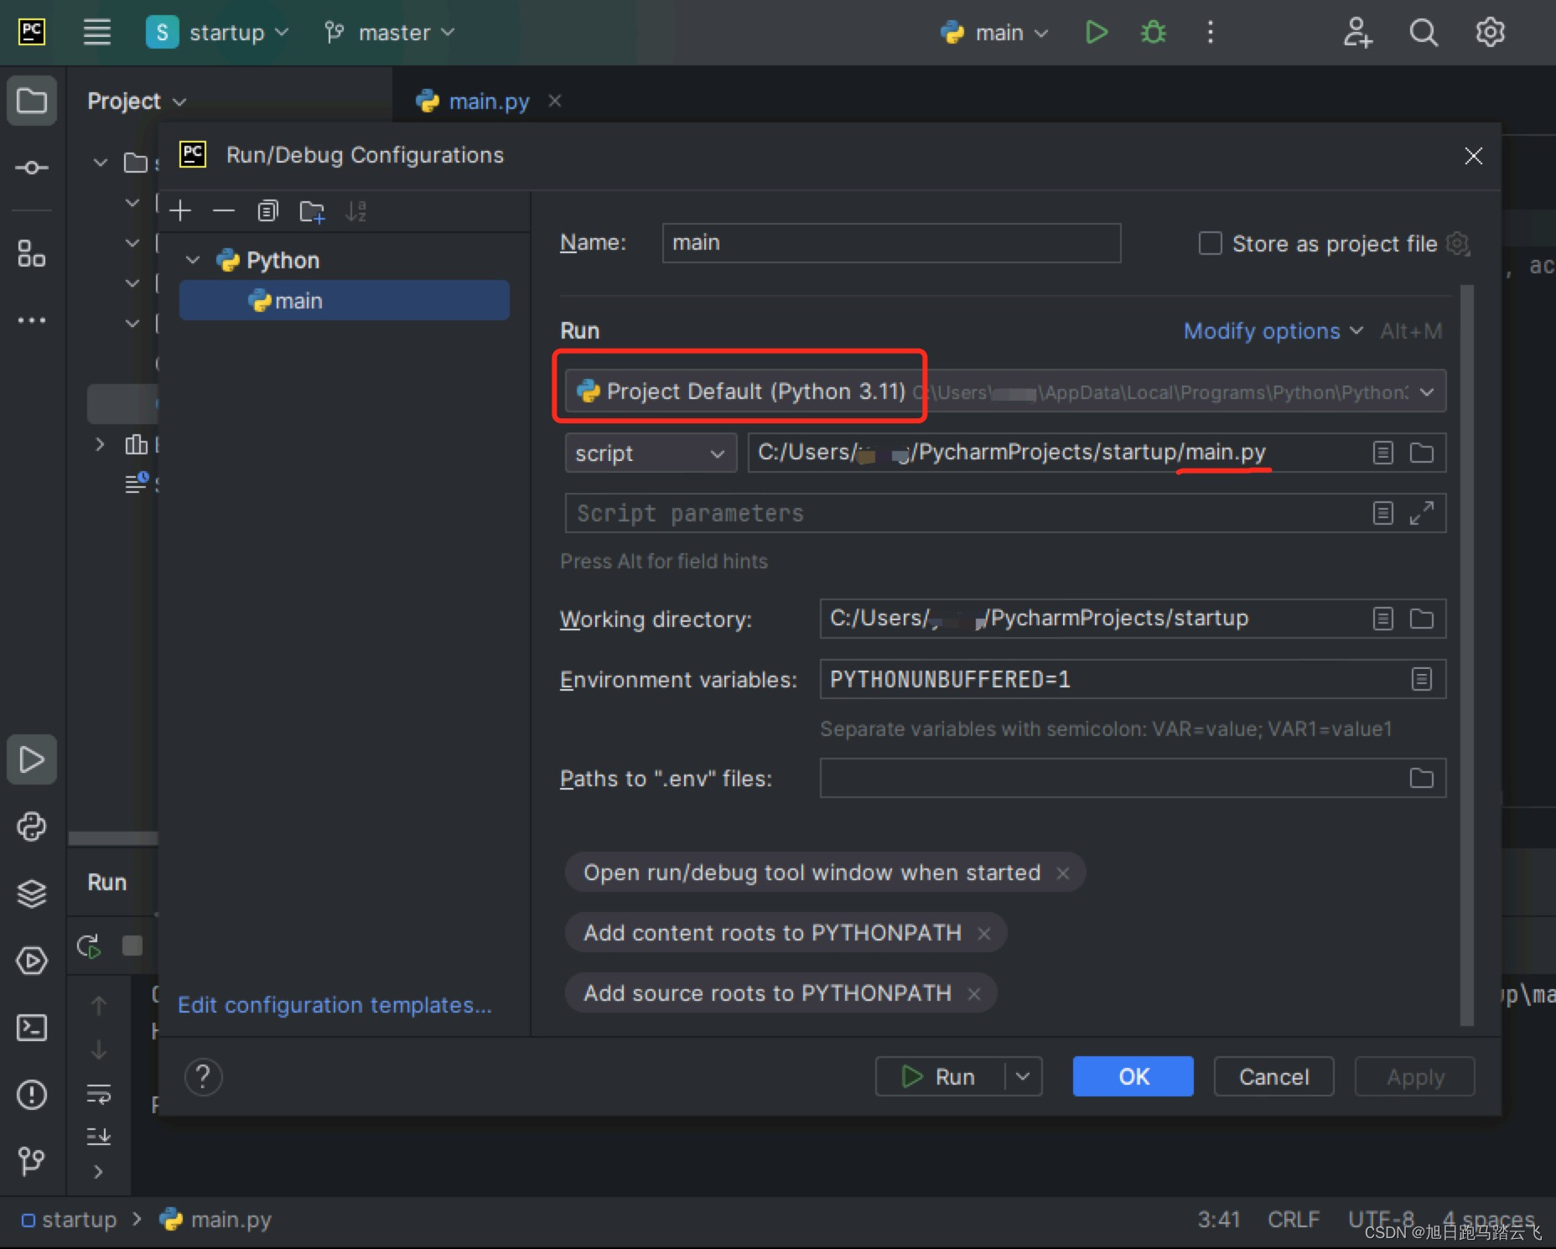Open the master branch dropdown
This screenshot has width=1556, height=1249.
390,33
